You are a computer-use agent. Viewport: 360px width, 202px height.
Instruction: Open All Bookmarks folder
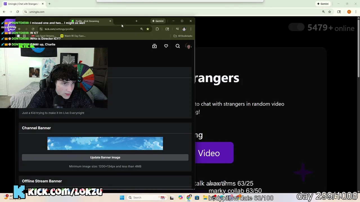click(183, 36)
